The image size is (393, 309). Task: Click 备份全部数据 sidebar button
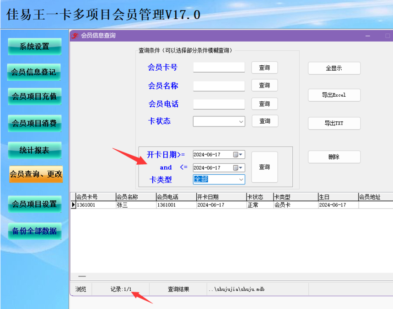35,231
